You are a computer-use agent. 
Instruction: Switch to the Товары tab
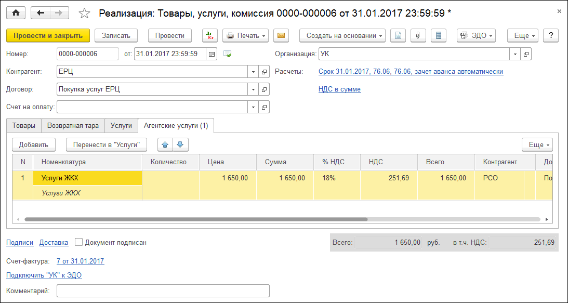coord(24,126)
